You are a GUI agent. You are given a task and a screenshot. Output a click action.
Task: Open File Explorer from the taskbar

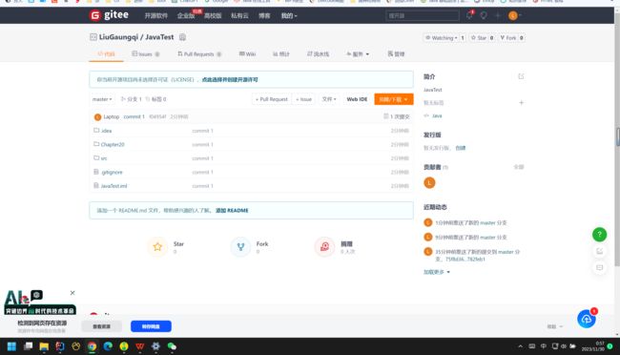[x=44, y=346]
